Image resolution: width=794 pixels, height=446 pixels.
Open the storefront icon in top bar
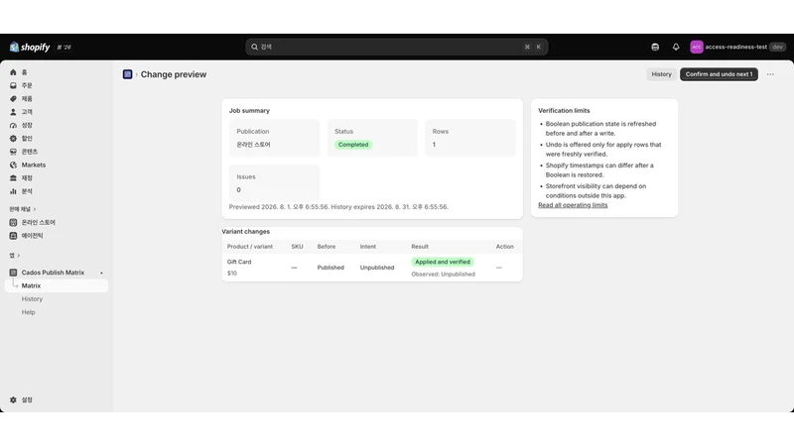[x=655, y=47]
